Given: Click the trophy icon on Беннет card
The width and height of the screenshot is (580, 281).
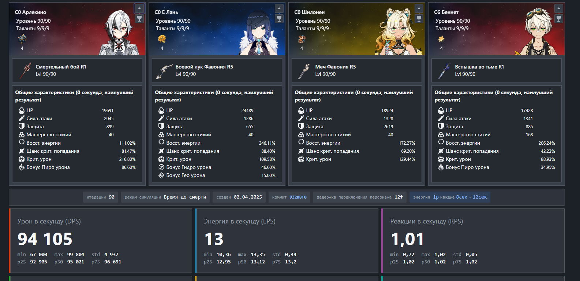Looking at the screenshot, I should (x=559, y=18).
